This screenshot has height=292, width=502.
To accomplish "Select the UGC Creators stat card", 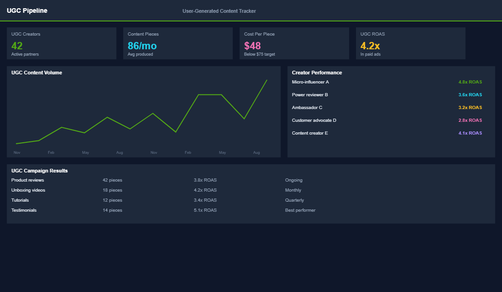I will (62, 43).
